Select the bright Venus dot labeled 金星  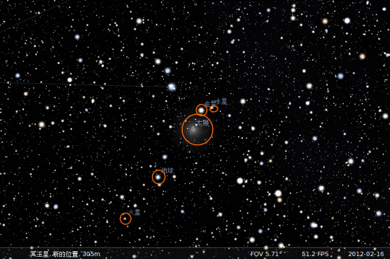(x=202, y=110)
